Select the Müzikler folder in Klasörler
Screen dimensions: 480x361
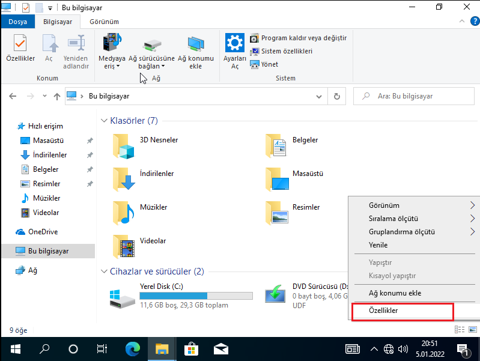(x=140, y=213)
